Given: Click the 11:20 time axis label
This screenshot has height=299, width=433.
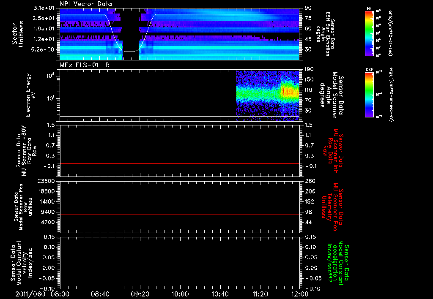Looking at the screenshot, I should [260, 293].
